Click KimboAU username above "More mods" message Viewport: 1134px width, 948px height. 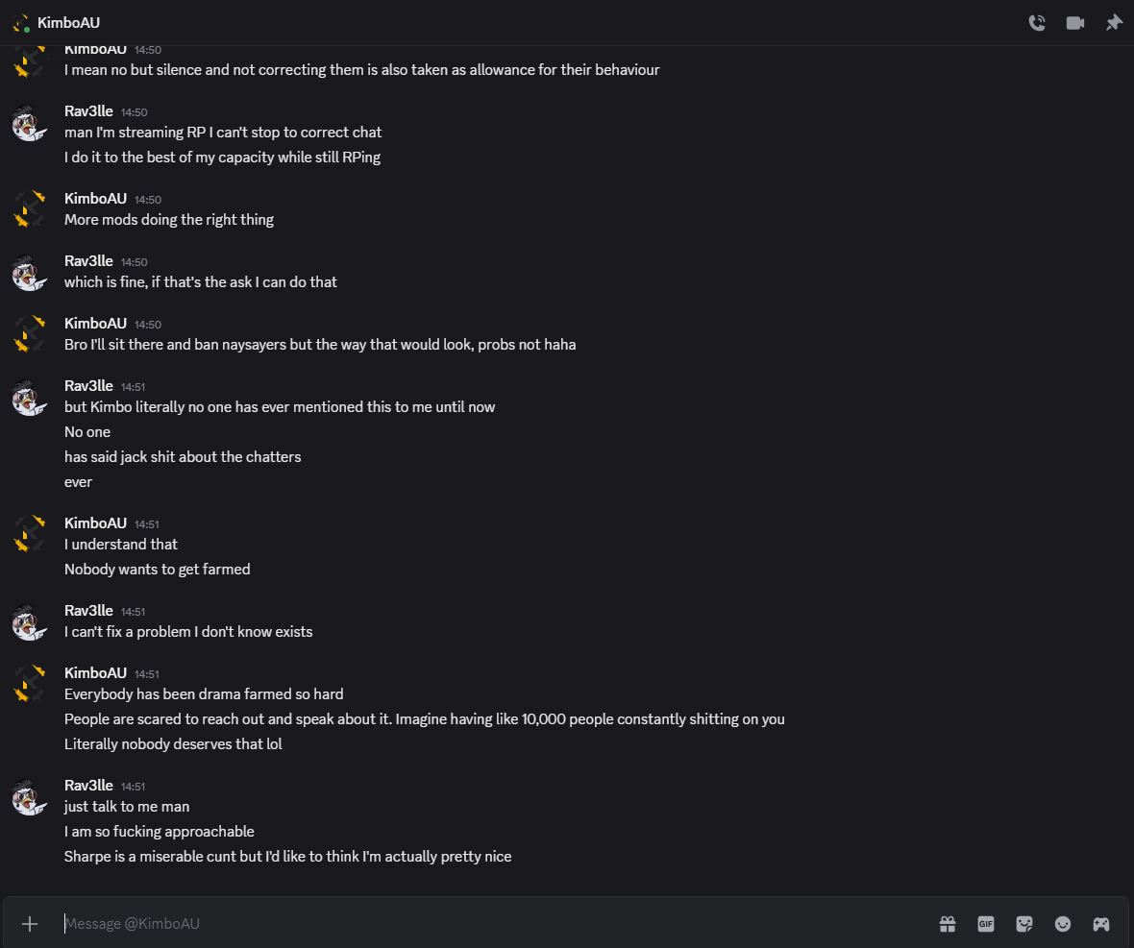pyautogui.click(x=95, y=199)
